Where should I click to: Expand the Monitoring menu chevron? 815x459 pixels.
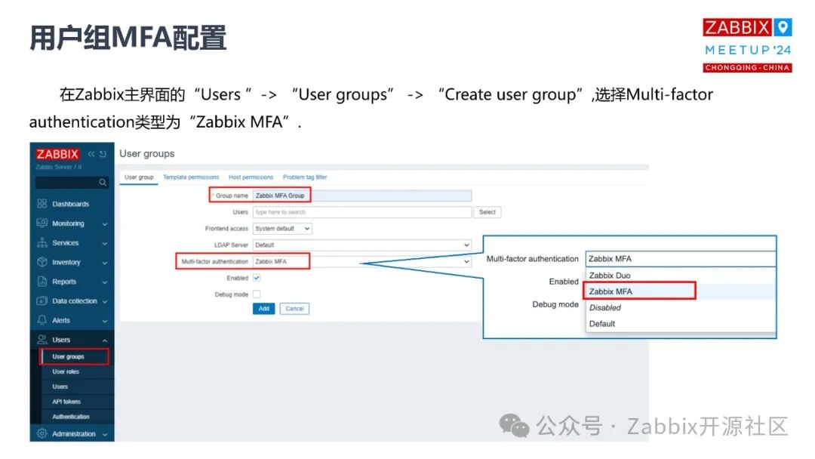click(x=105, y=224)
